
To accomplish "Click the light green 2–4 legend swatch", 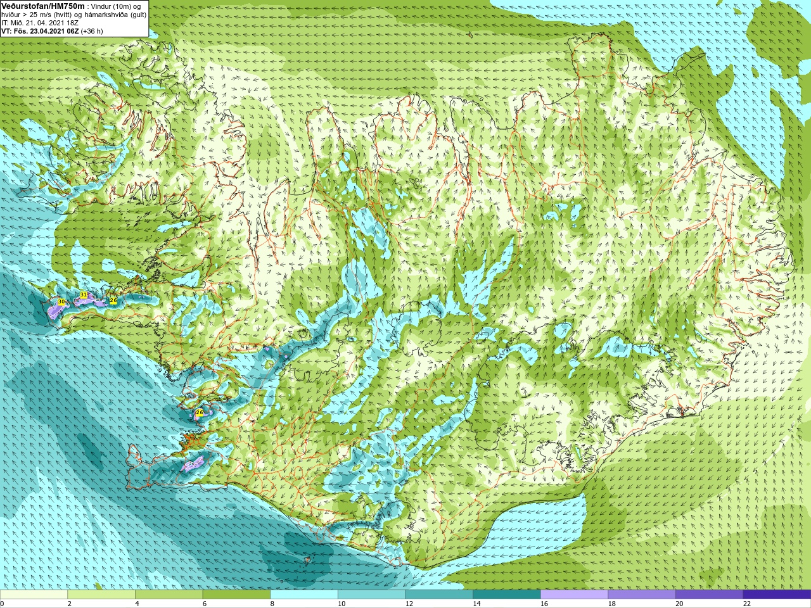I will 101,595.
